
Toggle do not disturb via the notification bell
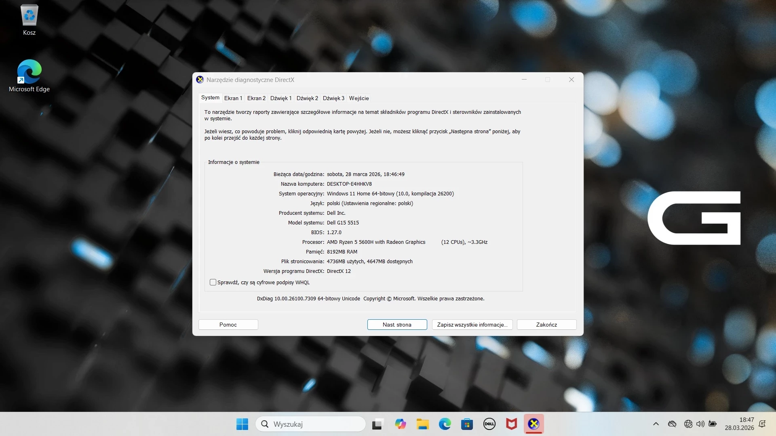tap(762, 424)
